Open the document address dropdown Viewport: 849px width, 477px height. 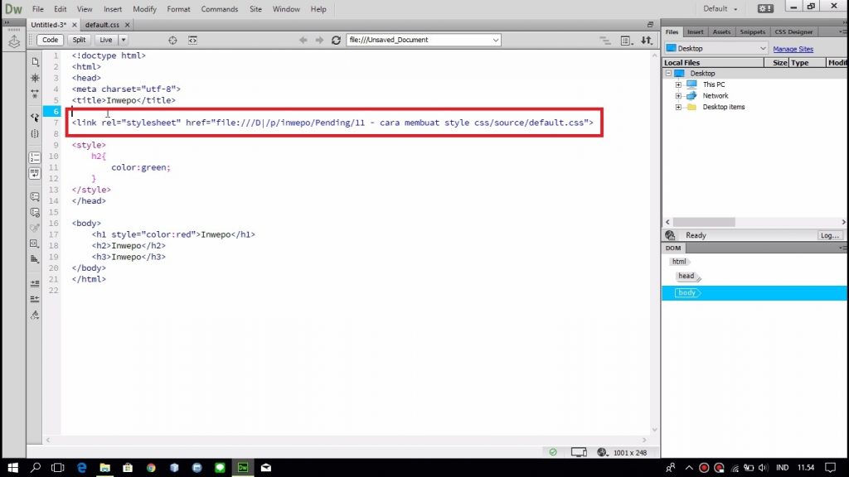click(x=496, y=40)
